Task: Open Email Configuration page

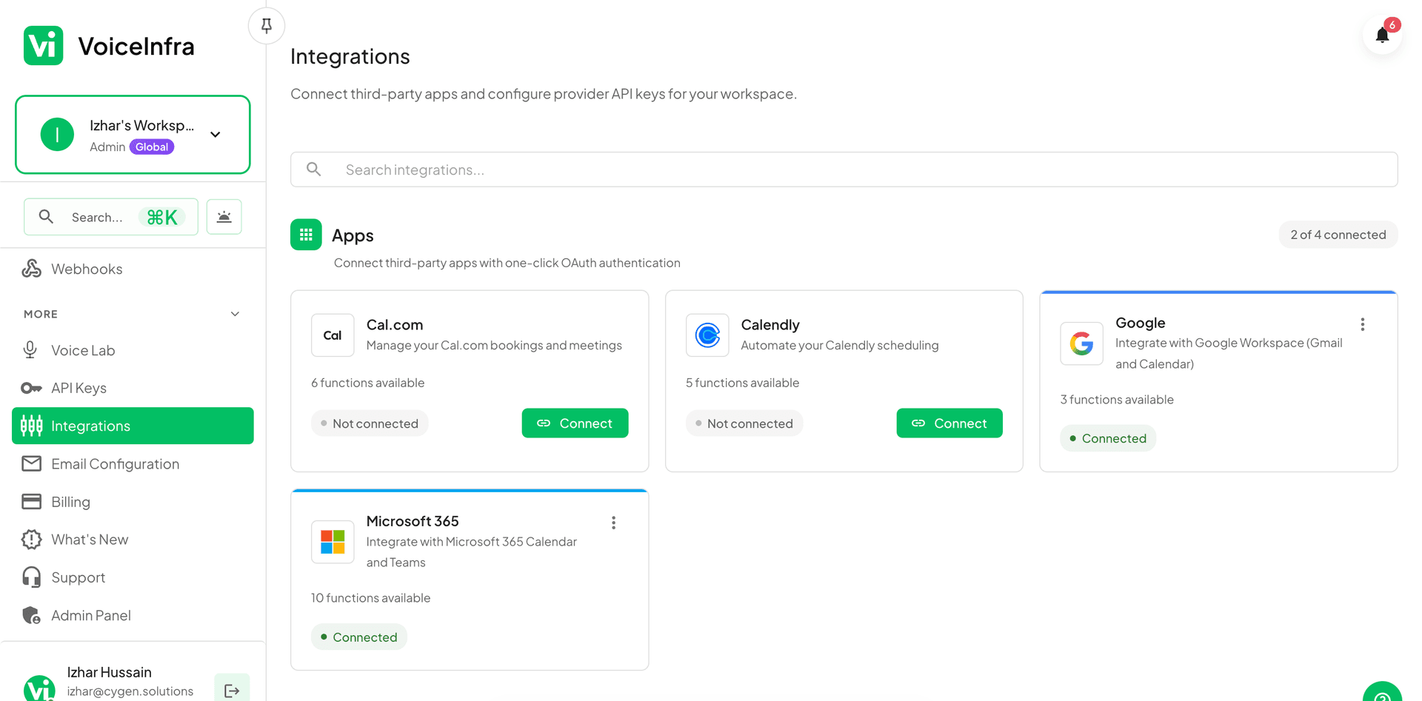Action: pos(115,464)
